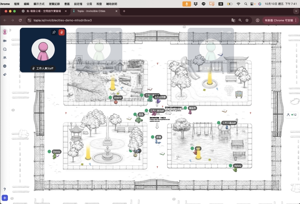Bookmark this page with the star icon
The image size is (300, 204).
coord(247,20)
